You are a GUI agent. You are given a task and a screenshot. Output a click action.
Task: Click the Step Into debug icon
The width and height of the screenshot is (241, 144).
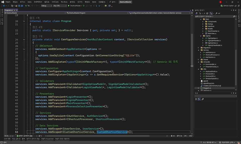pyautogui.click(x=96, y=6)
